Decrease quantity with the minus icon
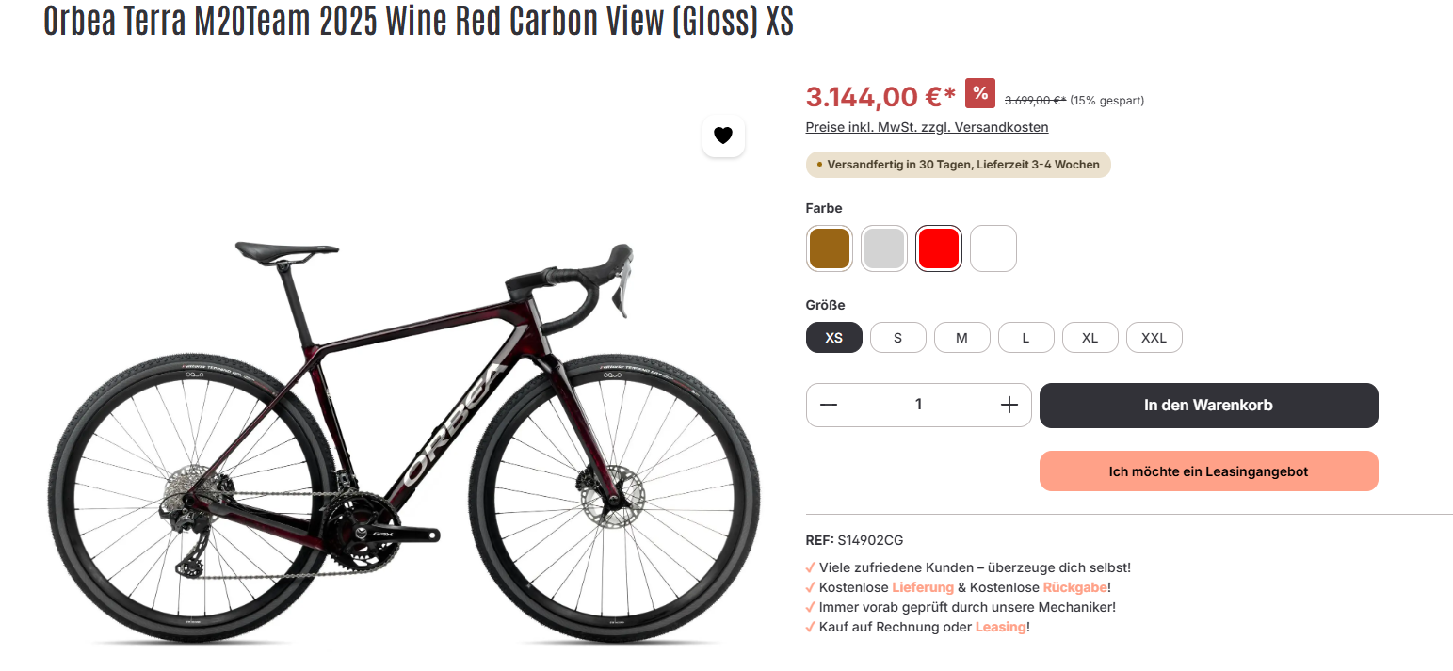The image size is (1453, 671). [829, 405]
